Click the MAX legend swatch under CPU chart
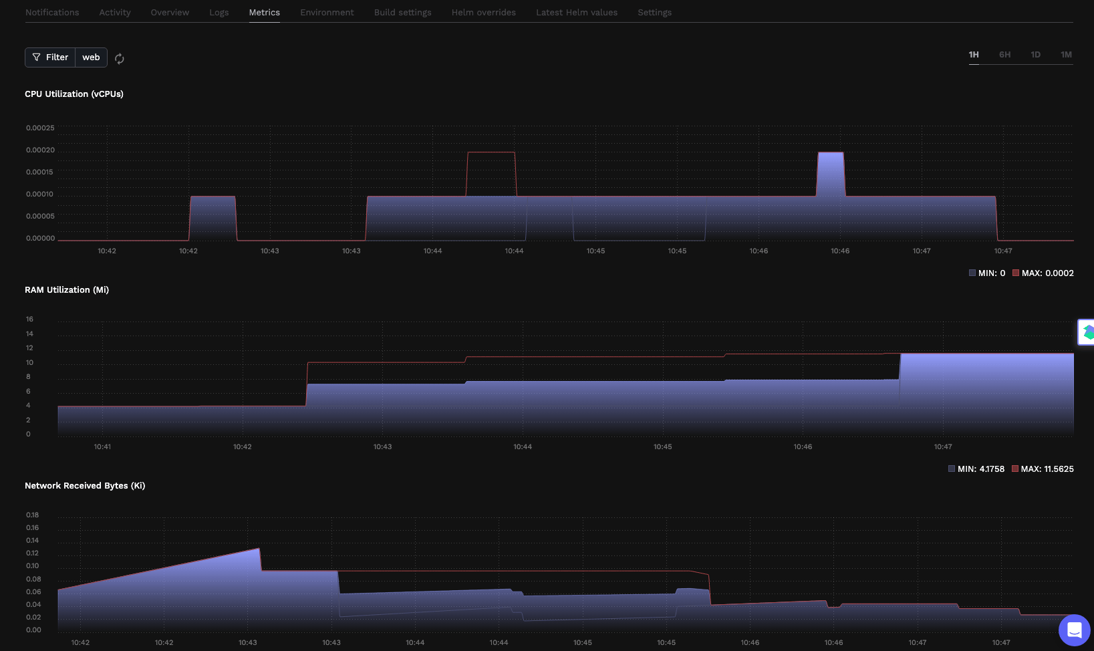Image resolution: width=1094 pixels, height=651 pixels. pos(1016,273)
